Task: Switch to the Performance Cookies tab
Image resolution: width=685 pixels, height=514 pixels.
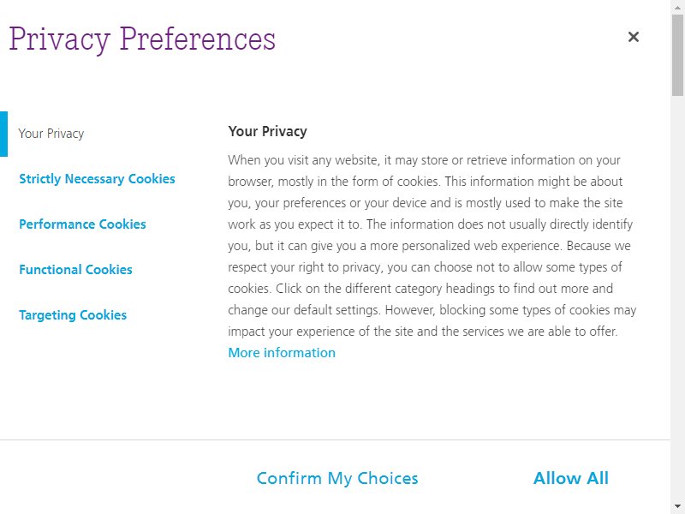Action: click(x=82, y=224)
